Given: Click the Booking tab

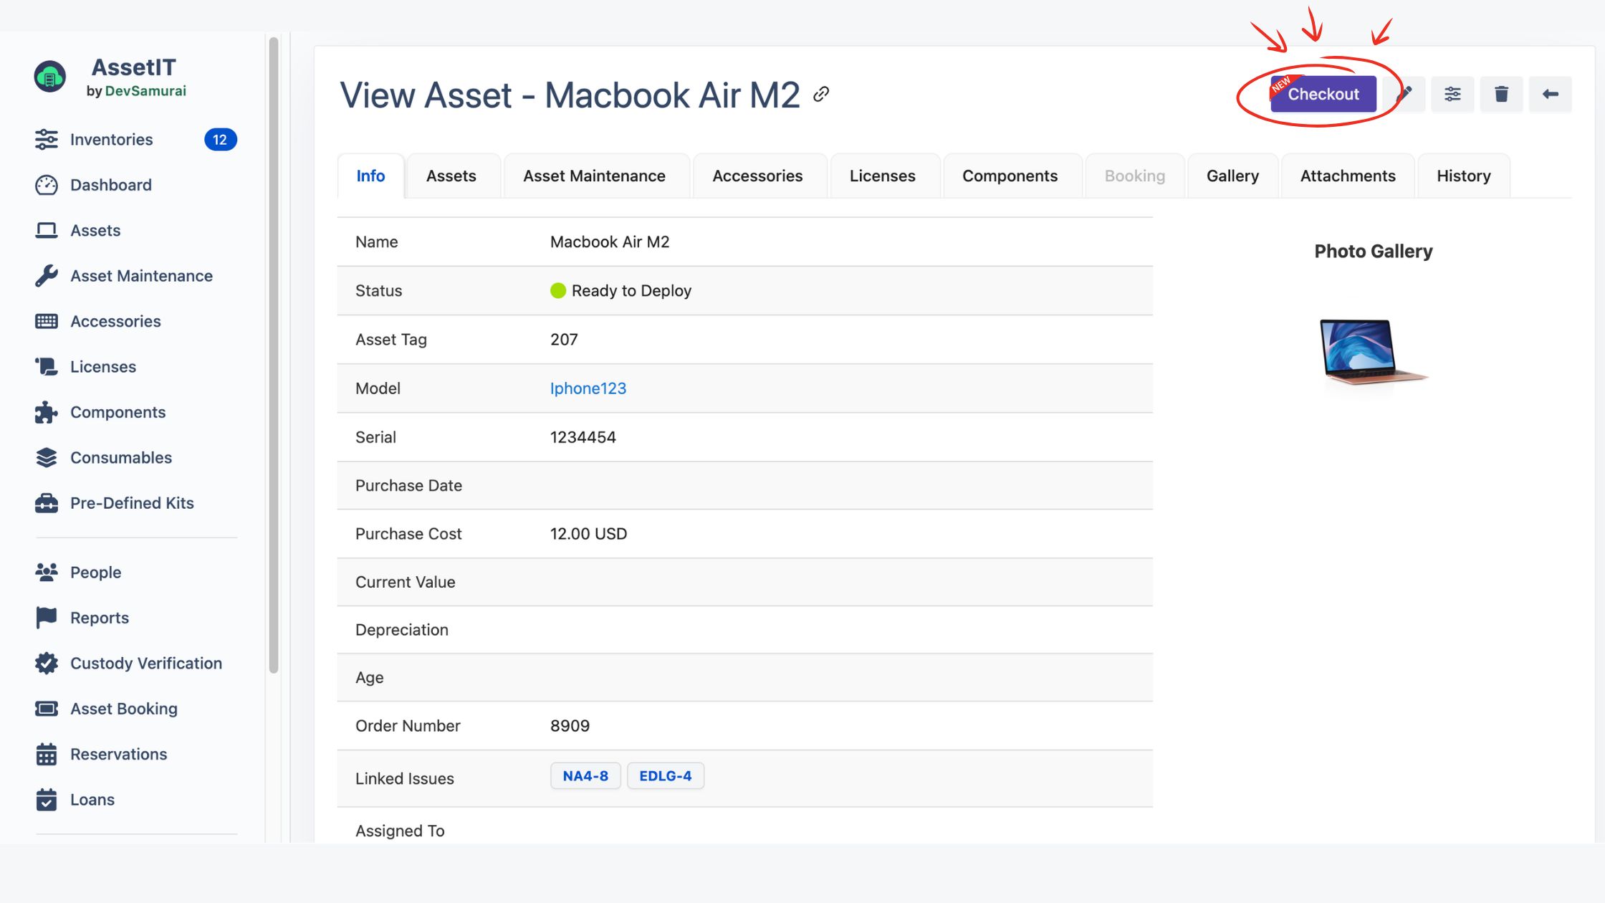Looking at the screenshot, I should pos(1134,176).
